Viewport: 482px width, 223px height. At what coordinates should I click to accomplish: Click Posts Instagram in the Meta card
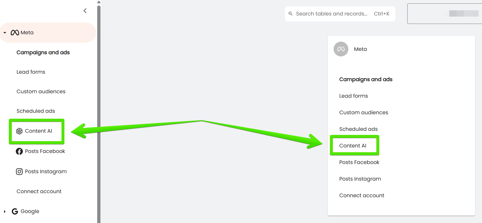[360, 179]
